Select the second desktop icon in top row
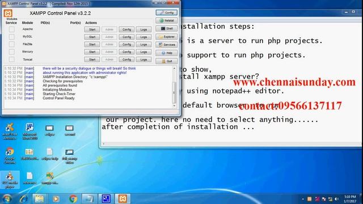The width and height of the screenshot is (363, 204). pos(70,130)
